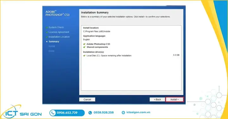Click phone number 0938.928.258

click(x=104, y=112)
